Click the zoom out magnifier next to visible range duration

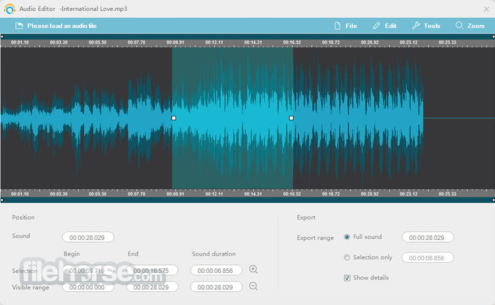coord(253,287)
